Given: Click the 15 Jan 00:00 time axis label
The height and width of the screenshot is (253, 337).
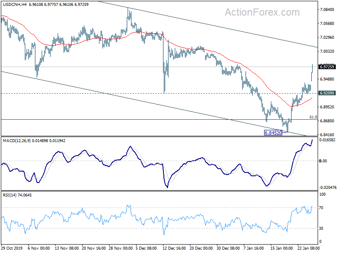Looking at the screenshot, I should point(282,248).
